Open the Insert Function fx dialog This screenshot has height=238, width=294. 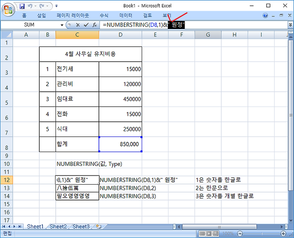pos(94,25)
